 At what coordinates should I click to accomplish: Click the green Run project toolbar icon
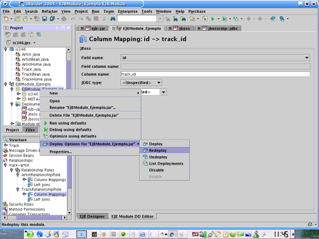click(x=213, y=19)
